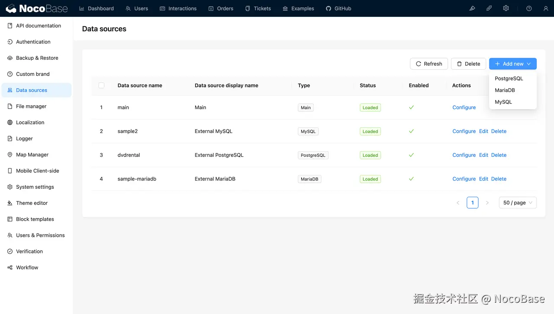Click Edit link for sample-mariadb row
Screen dimensions: 554x314
point(483,179)
